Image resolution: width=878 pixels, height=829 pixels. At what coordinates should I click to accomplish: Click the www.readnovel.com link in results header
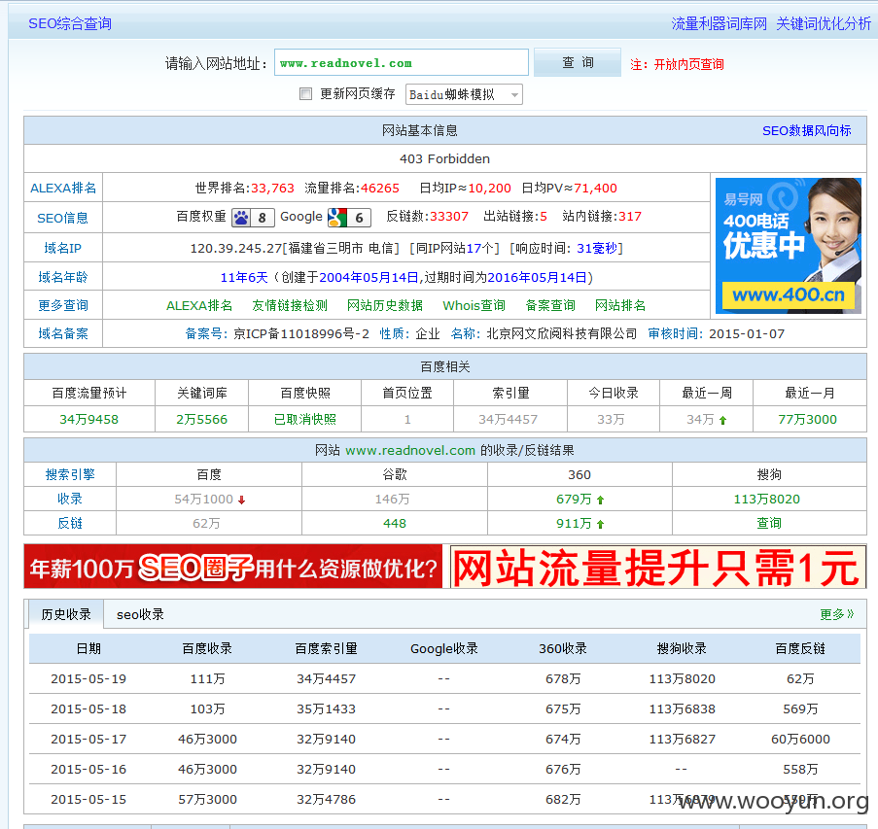pos(410,451)
